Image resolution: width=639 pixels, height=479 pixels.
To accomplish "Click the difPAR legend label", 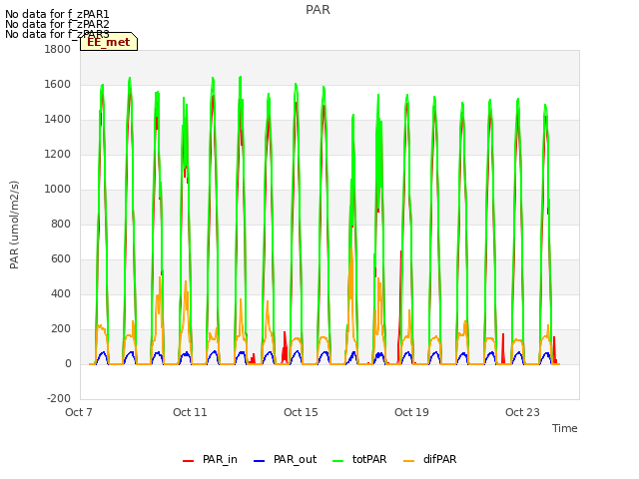I will [x=439, y=459].
